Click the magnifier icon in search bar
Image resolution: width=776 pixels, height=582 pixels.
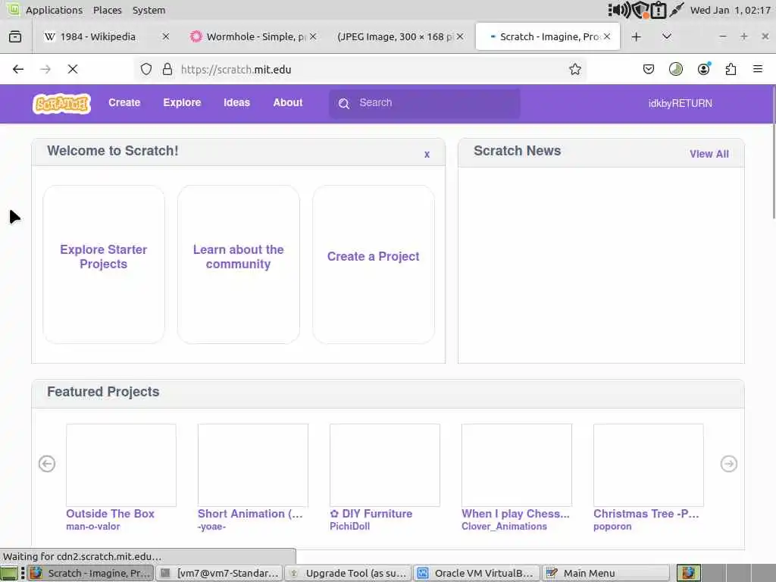pos(344,103)
